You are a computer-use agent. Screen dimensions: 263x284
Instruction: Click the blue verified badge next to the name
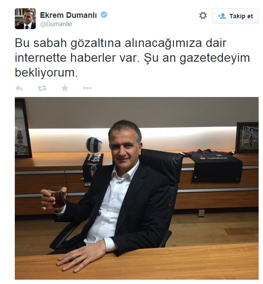point(104,15)
